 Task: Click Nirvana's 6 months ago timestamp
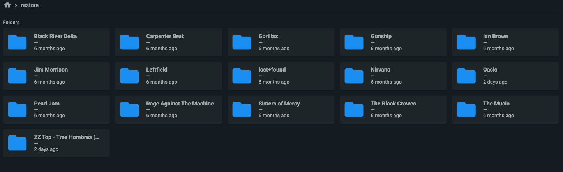click(x=386, y=82)
